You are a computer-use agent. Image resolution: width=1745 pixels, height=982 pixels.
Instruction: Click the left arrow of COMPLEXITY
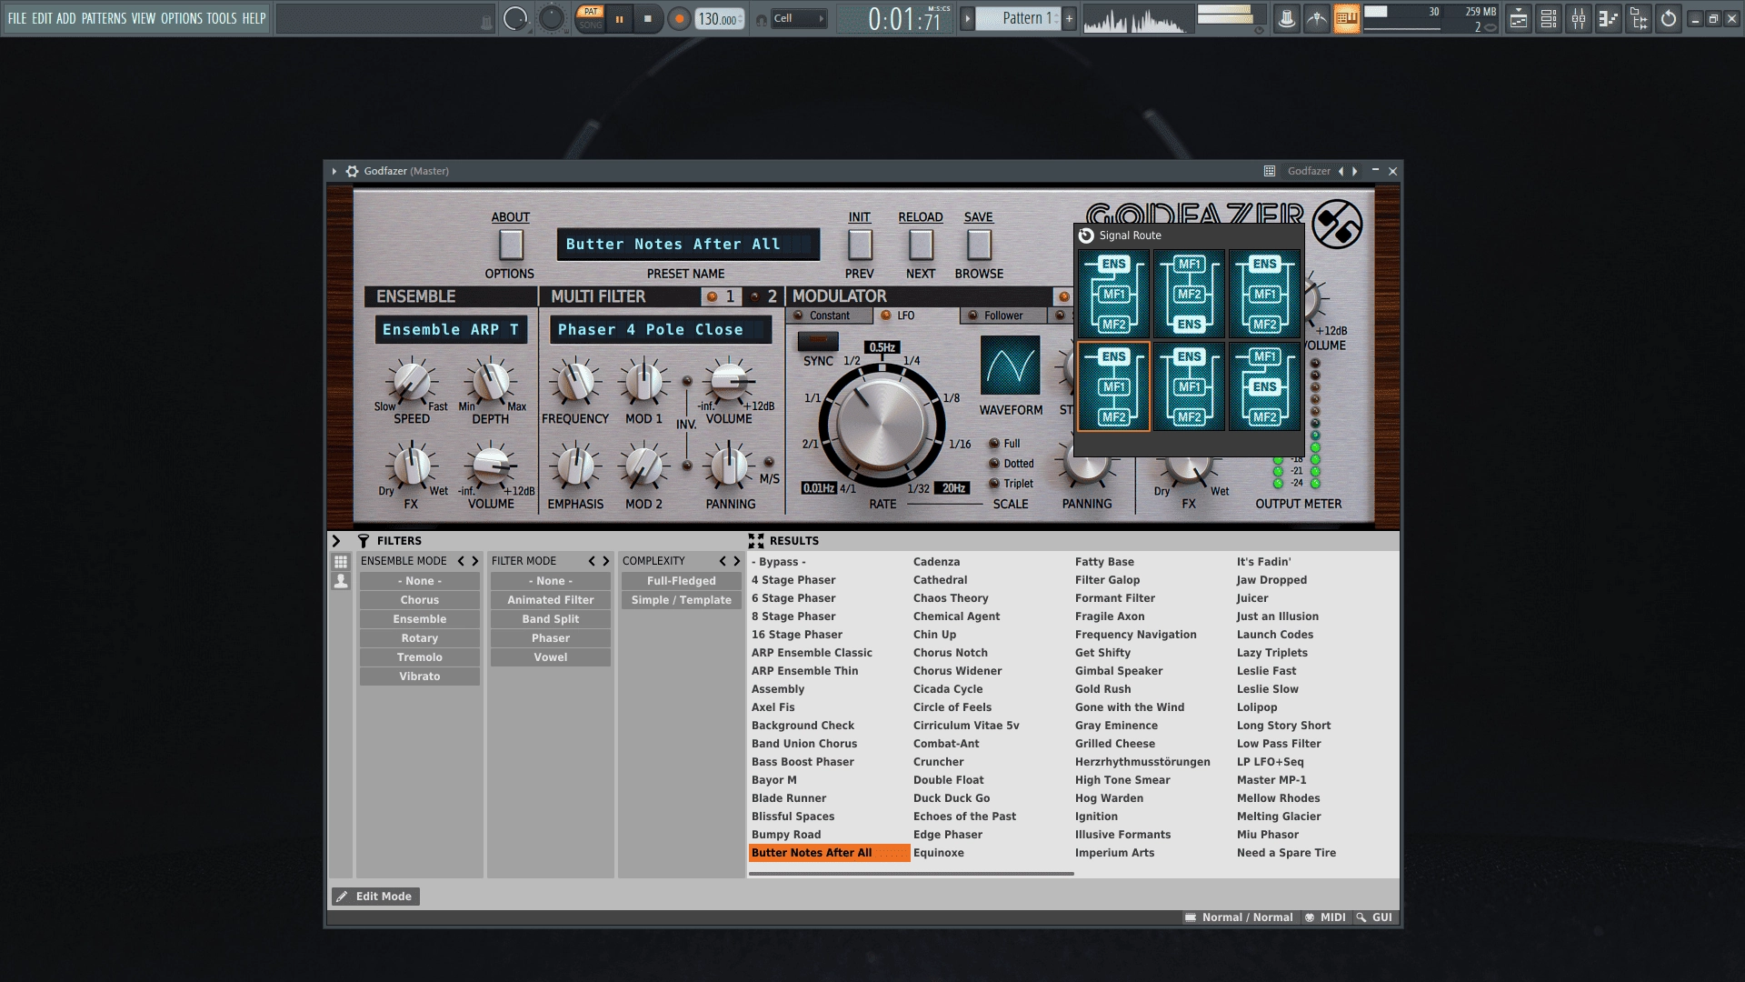click(x=723, y=561)
